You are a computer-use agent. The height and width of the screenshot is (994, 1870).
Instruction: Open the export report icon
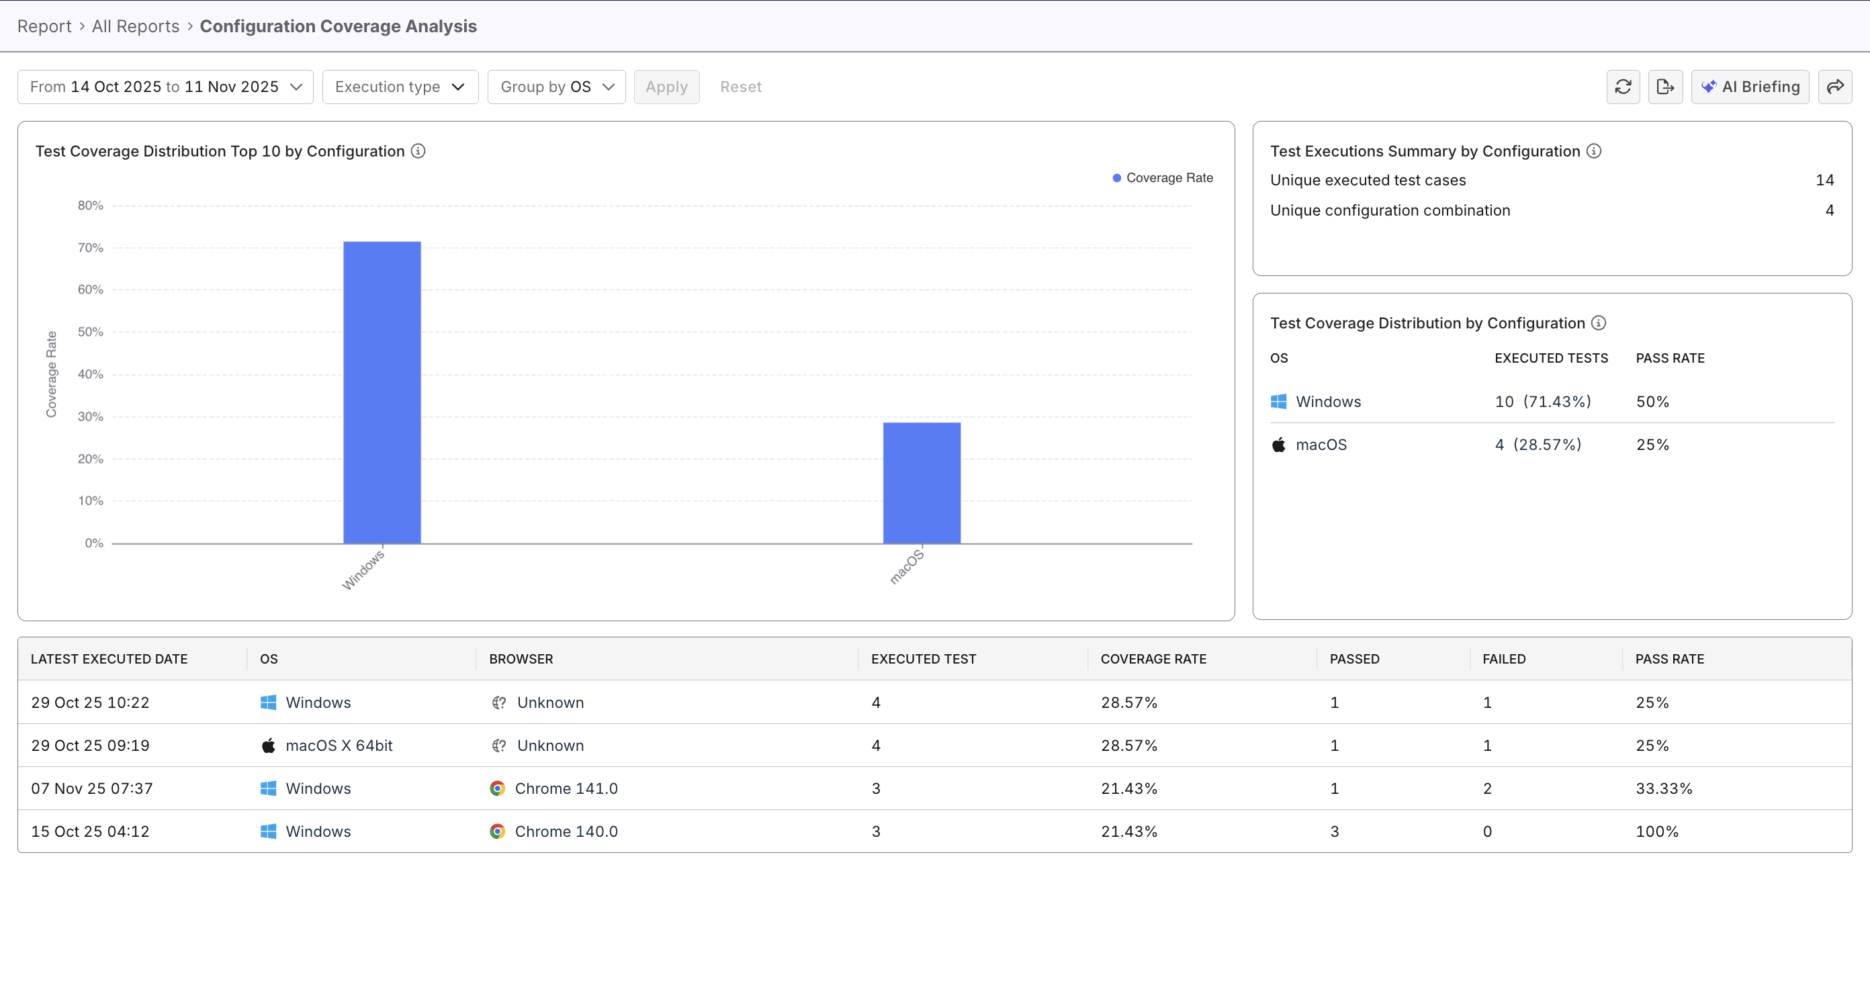tap(1666, 87)
